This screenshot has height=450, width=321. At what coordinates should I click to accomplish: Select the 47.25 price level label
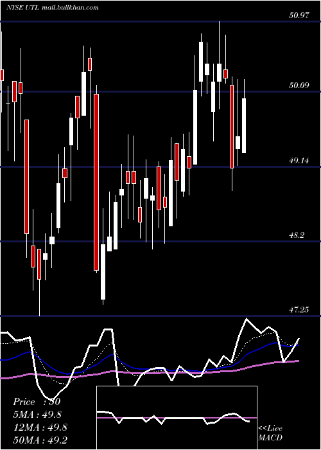click(x=299, y=309)
